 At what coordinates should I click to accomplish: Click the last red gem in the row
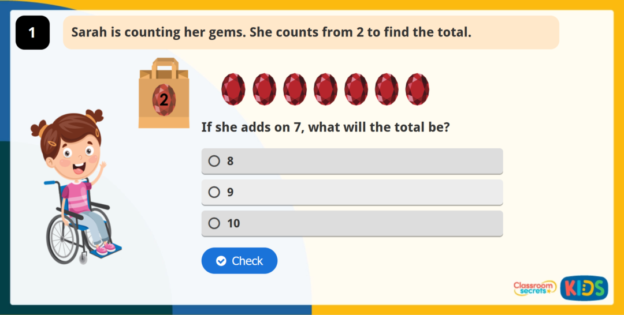click(x=417, y=89)
